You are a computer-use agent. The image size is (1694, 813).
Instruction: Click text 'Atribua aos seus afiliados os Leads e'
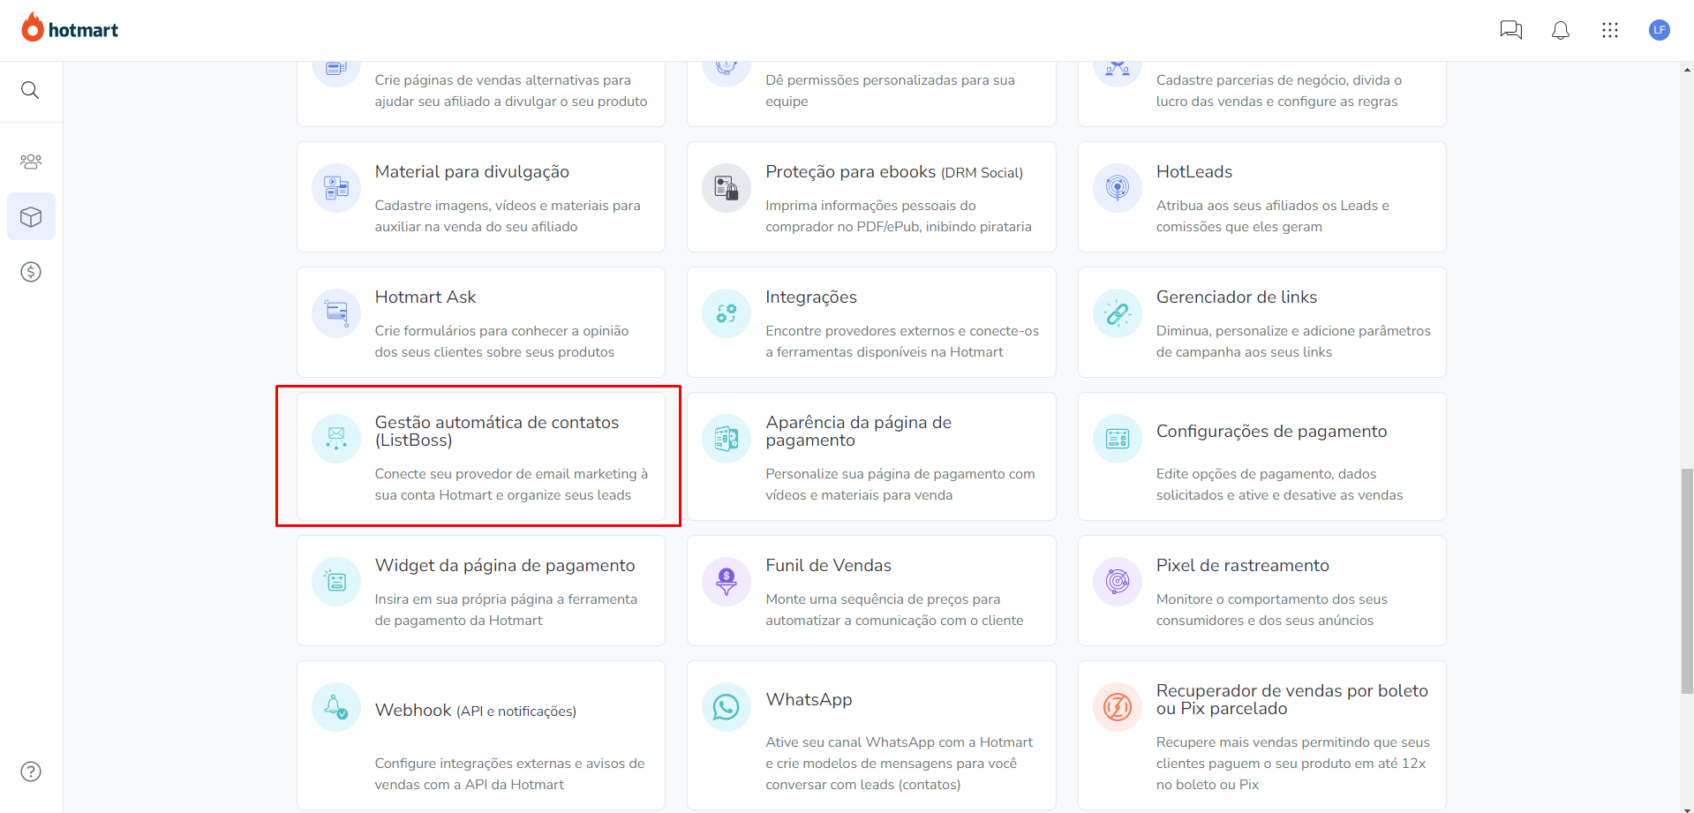[x=1273, y=206]
